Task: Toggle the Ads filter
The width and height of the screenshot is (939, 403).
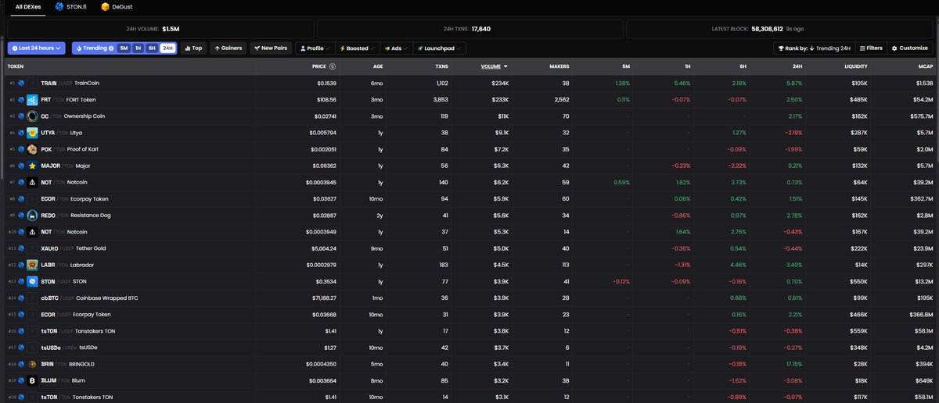Action: [396, 48]
